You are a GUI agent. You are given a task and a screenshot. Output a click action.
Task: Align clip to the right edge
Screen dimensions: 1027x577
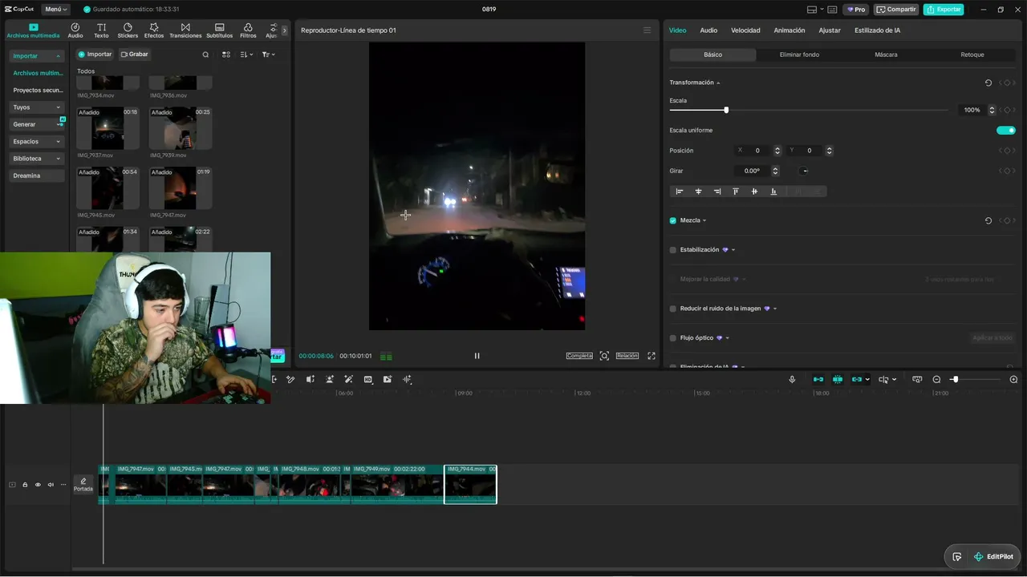pyautogui.click(x=716, y=192)
